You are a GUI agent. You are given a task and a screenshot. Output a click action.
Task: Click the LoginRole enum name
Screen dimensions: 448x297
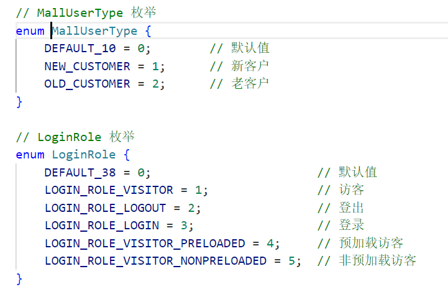click(84, 155)
